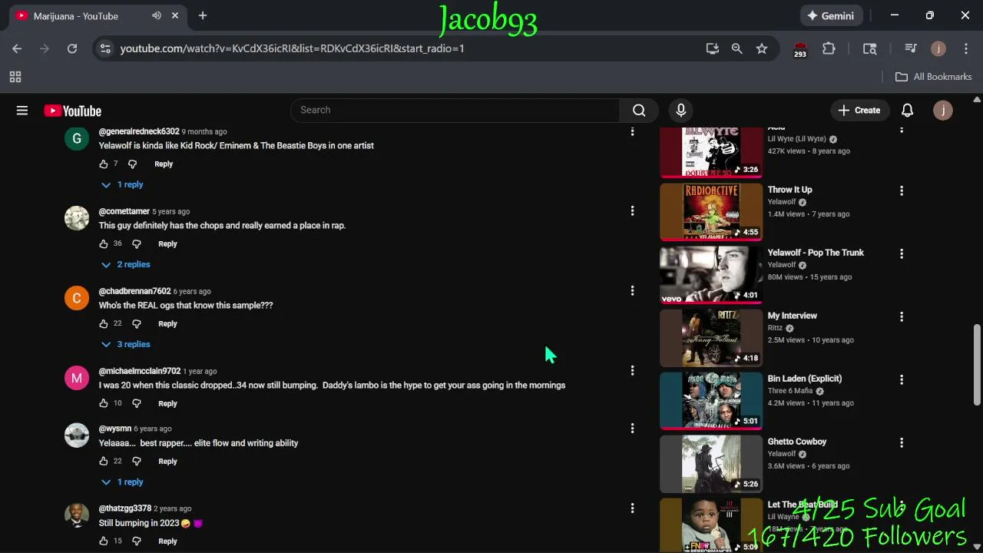Open the Ghetto Cowboy video thumbnail

point(711,463)
